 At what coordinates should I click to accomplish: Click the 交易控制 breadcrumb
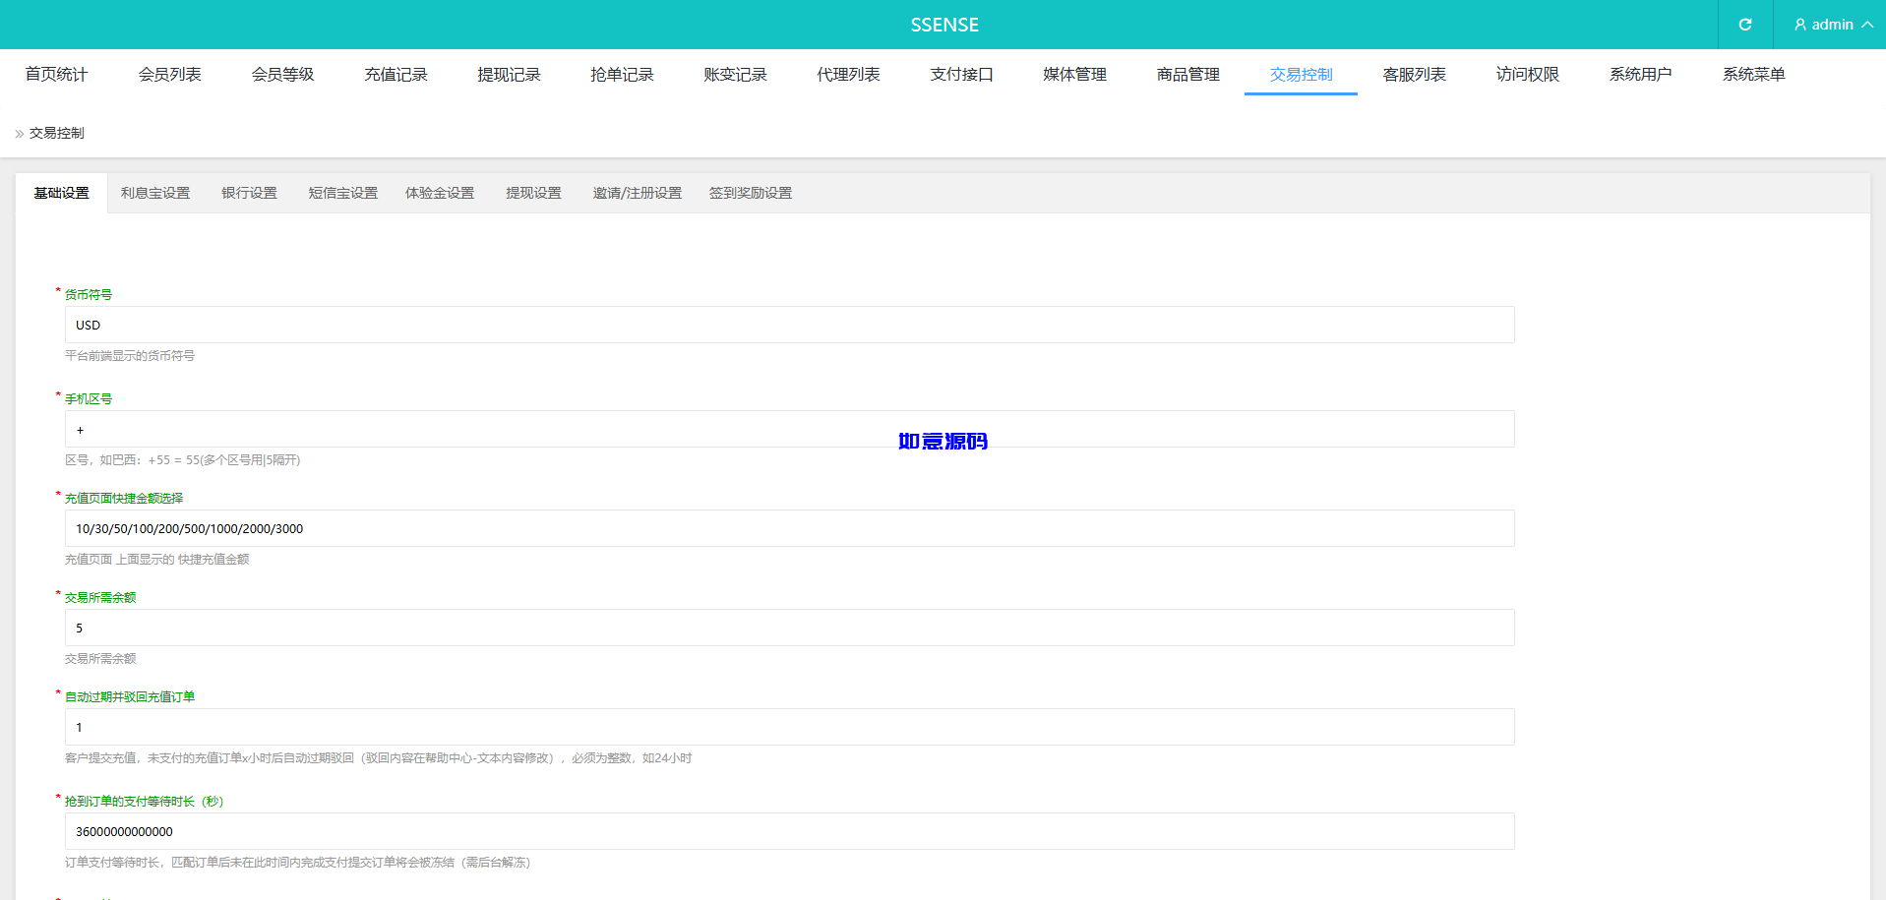coord(56,133)
